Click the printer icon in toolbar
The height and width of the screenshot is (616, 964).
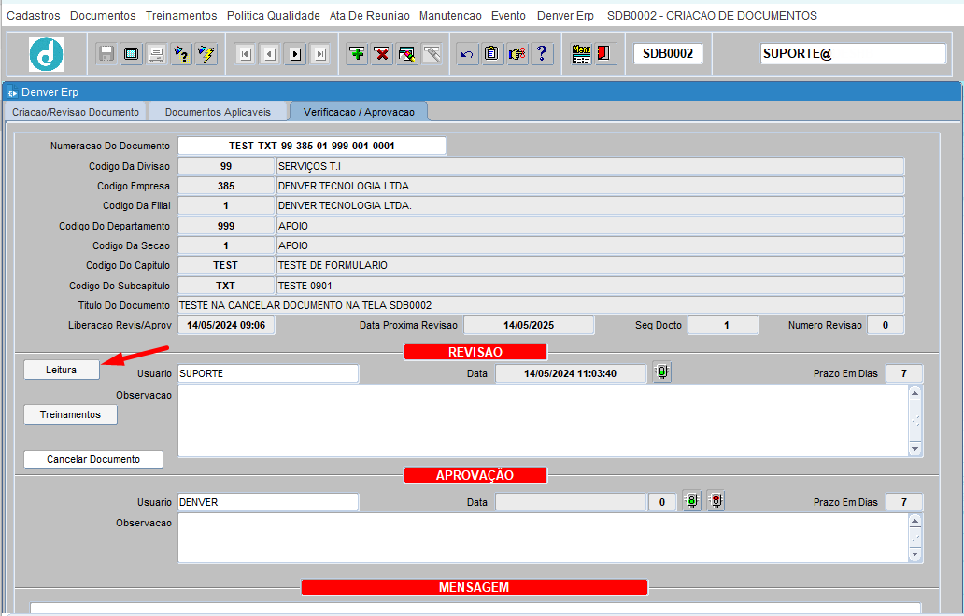[156, 54]
